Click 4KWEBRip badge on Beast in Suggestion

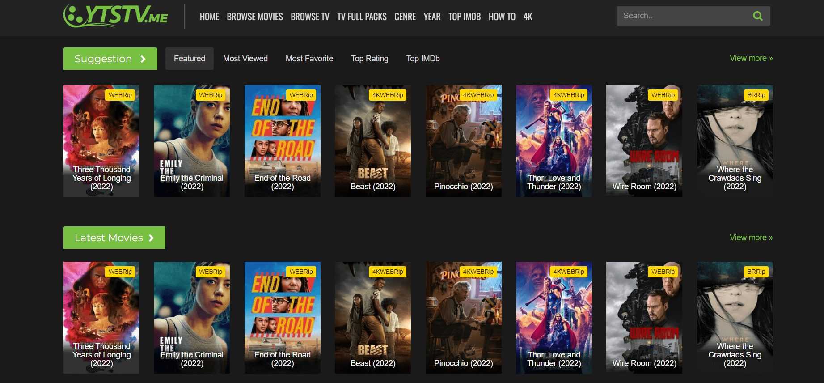tap(388, 95)
